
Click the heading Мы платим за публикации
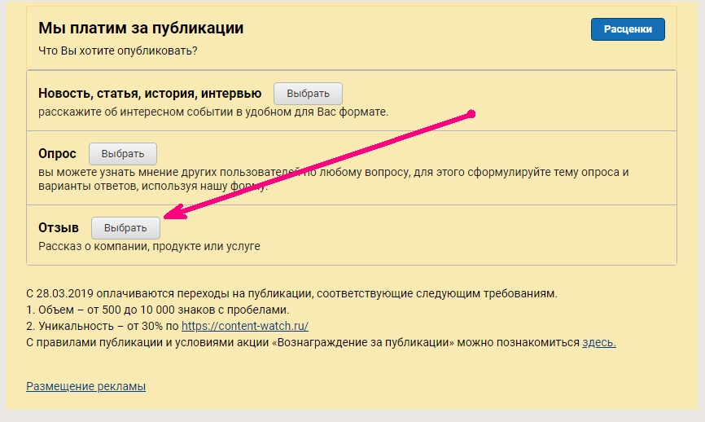[x=141, y=29]
